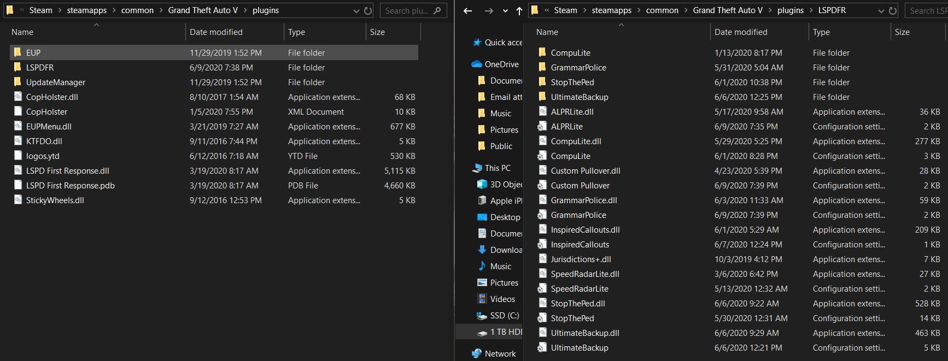Viewport: 948px width, 361px height.
Task: Go back in the right window
Action: [468, 10]
